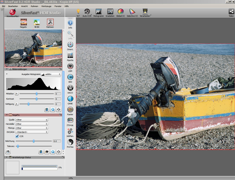The image size is (235, 180).
Task: Toggle the Sättigung A button
Action: coord(16,104)
